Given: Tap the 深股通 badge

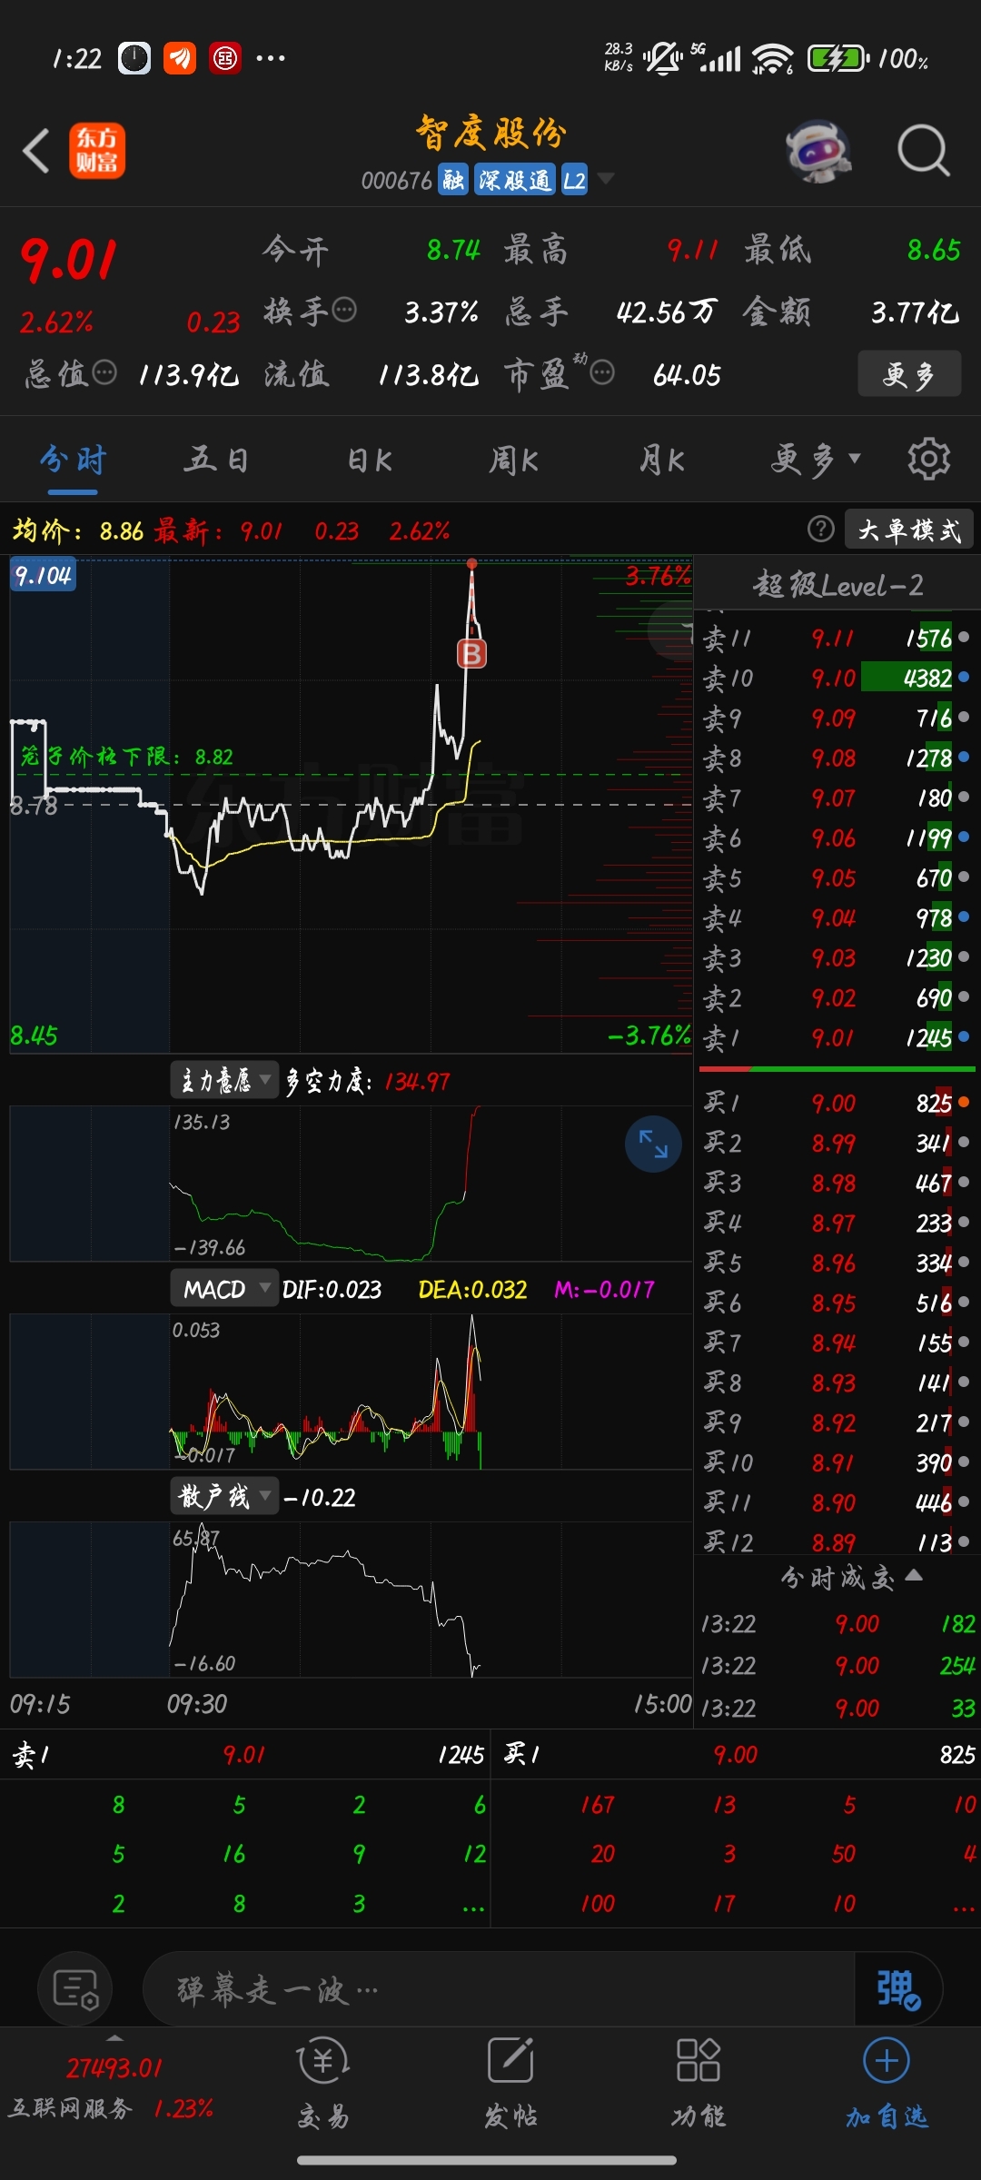Looking at the screenshot, I should [x=514, y=180].
